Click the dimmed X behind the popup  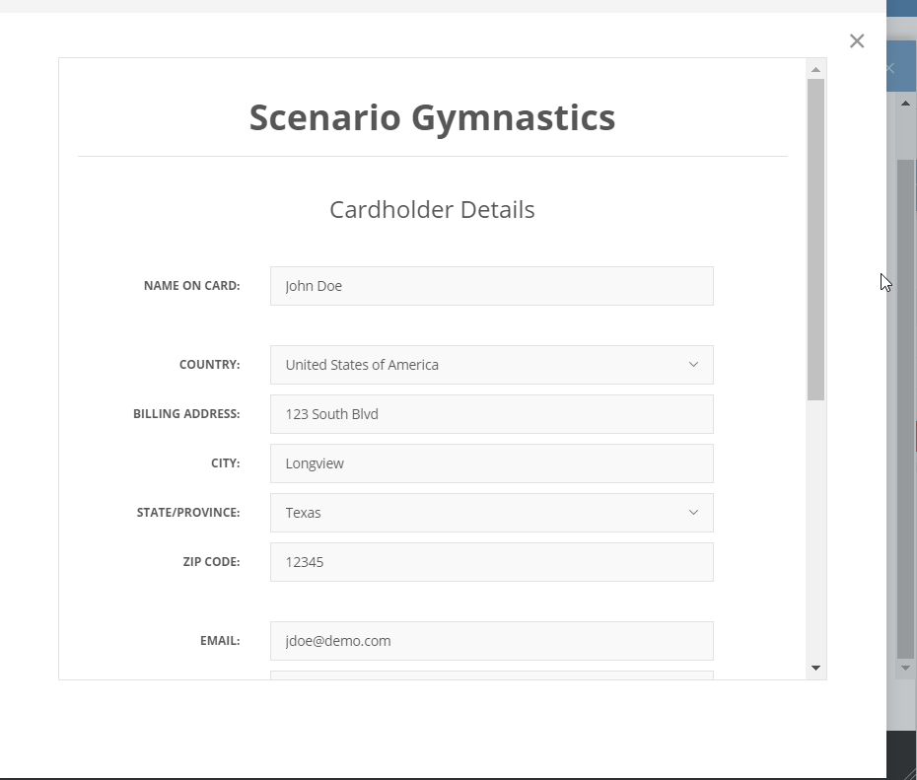[890, 68]
